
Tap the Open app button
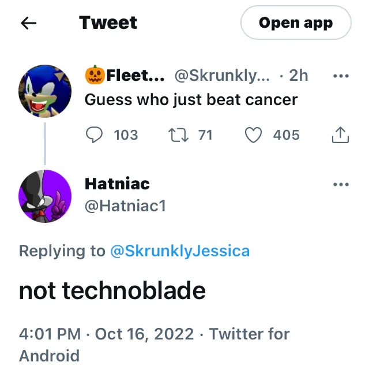pos(295,23)
